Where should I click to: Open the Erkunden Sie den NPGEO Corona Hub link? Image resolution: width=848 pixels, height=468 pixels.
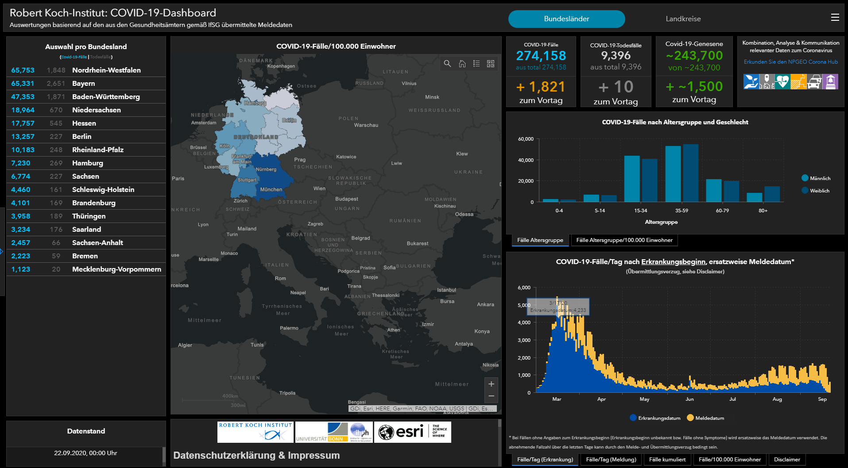pyautogui.click(x=790, y=62)
